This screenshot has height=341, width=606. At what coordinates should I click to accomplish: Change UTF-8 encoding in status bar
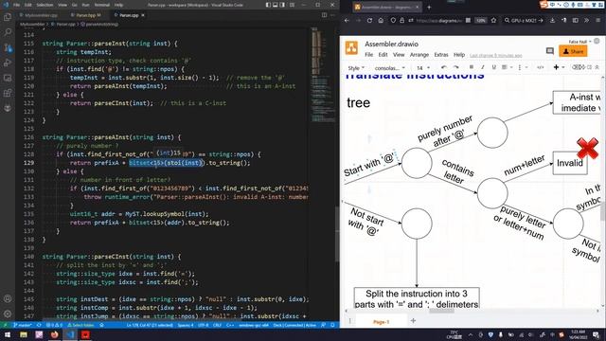coord(204,325)
